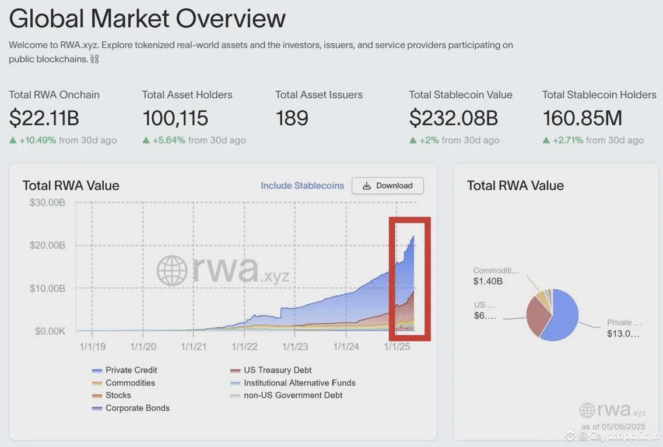This screenshot has height=447, width=663.
Task: Click the download arrow icon
Action: 367,186
